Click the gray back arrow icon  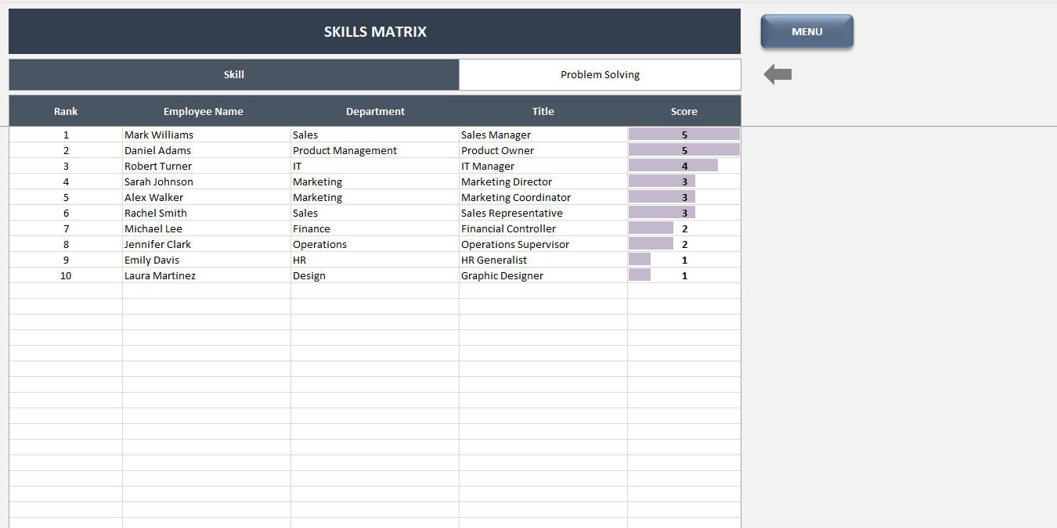point(777,73)
